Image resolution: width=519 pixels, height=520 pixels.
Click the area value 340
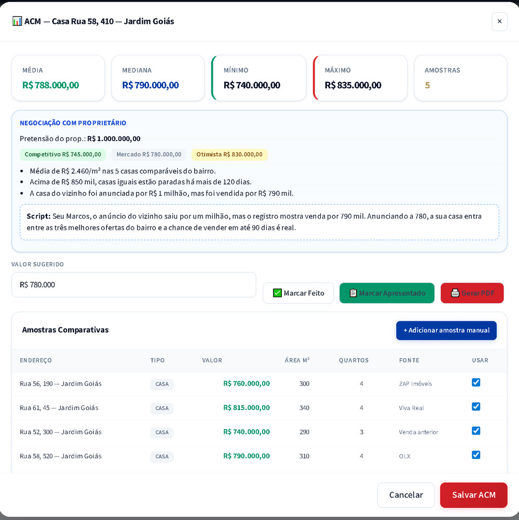(304, 408)
